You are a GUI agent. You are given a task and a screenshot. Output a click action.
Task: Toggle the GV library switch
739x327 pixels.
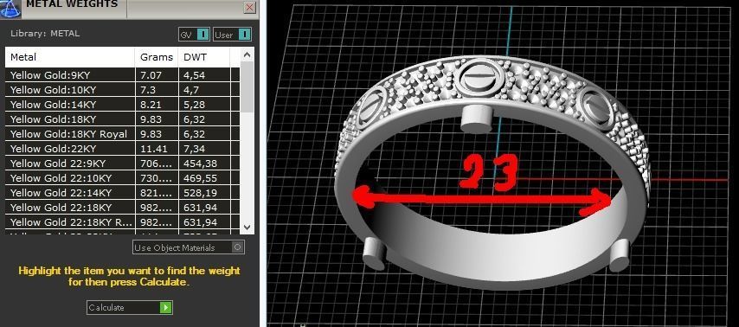click(x=194, y=35)
